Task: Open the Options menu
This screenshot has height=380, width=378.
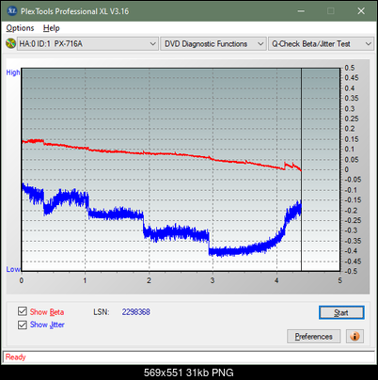Action: click(20, 28)
